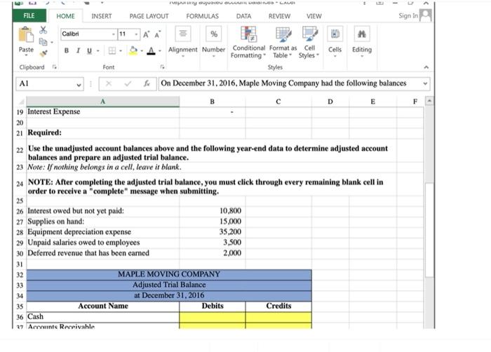
Task: Collapse the ribbon with the arrow
Action: [426, 67]
